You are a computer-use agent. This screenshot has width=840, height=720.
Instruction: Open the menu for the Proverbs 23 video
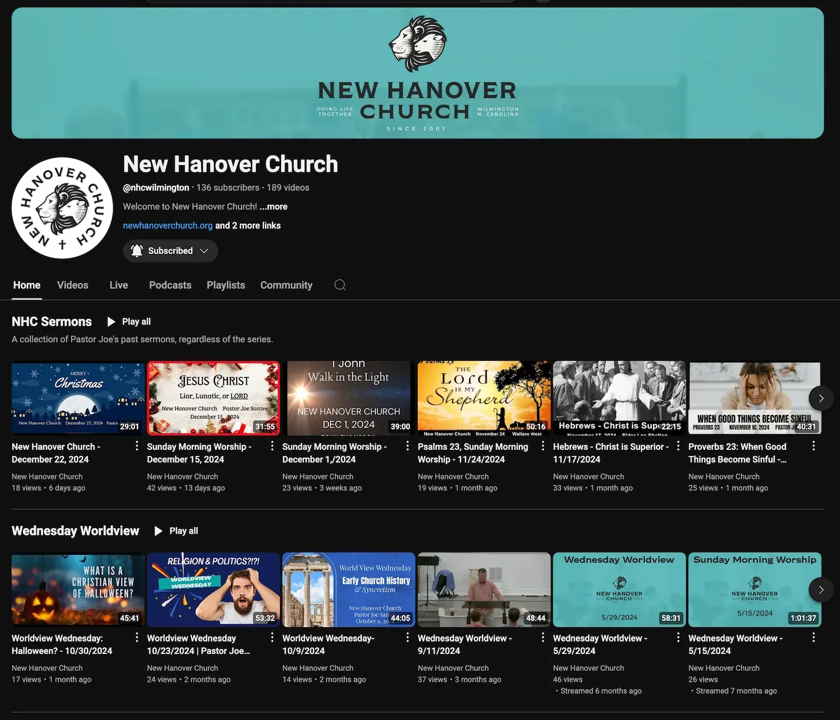click(814, 446)
